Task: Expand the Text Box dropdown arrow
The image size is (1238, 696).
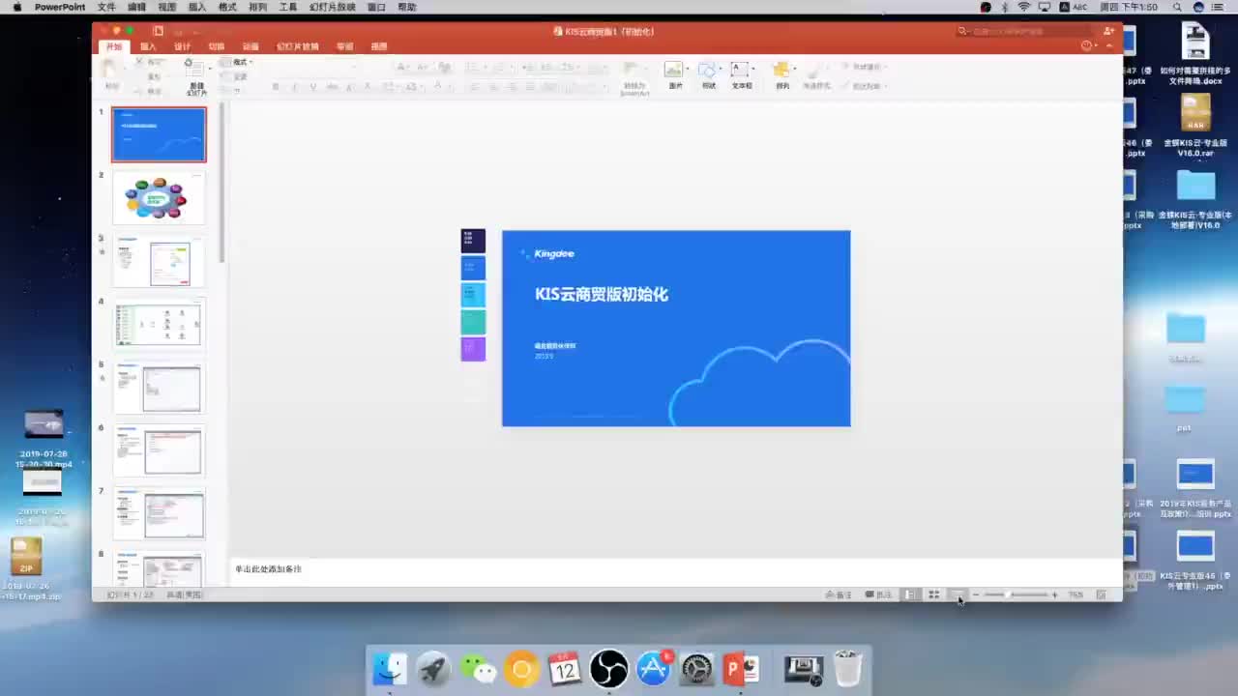Action: click(x=752, y=69)
